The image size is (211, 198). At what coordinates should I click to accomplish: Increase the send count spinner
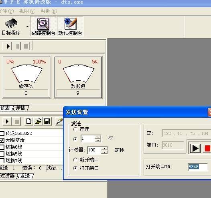coord(98,137)
